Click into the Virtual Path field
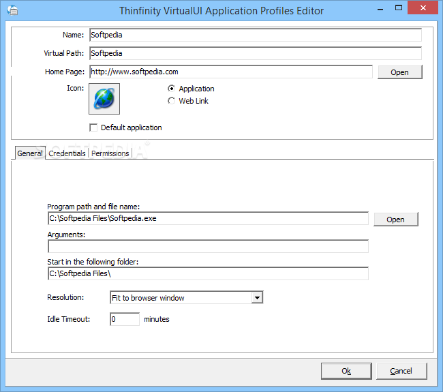 point(256,53)
